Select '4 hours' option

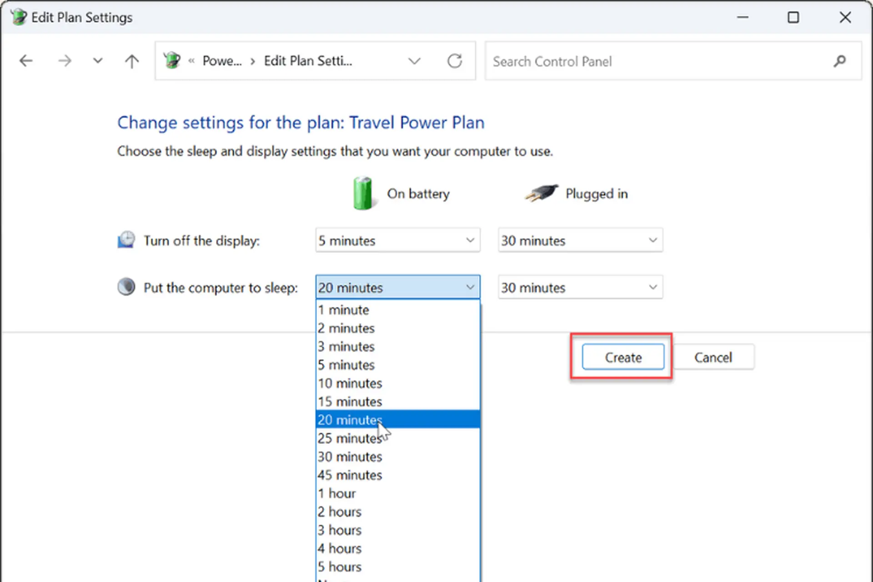pos(398,548)
